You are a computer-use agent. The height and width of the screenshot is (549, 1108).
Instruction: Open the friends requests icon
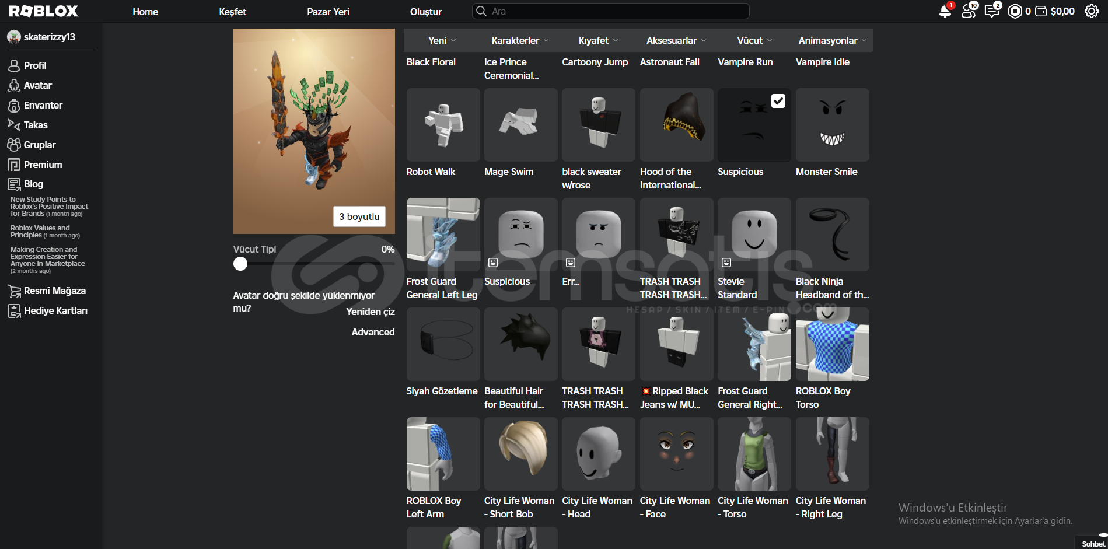[x=969, y=11]
